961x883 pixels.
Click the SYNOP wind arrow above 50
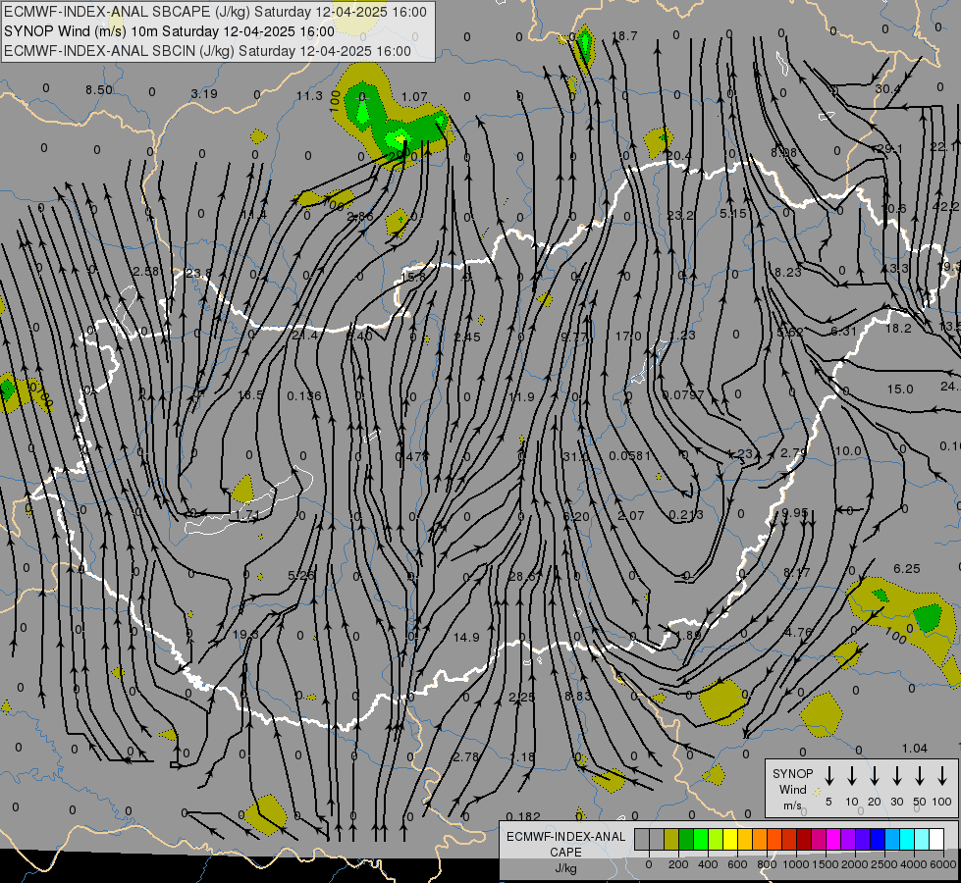coord(920,776)
